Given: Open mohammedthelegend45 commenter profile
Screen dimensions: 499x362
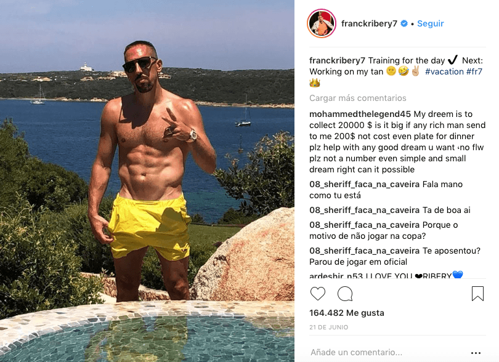Looking at the screenshot, I should pyautogui.click(x=360, y=114).
